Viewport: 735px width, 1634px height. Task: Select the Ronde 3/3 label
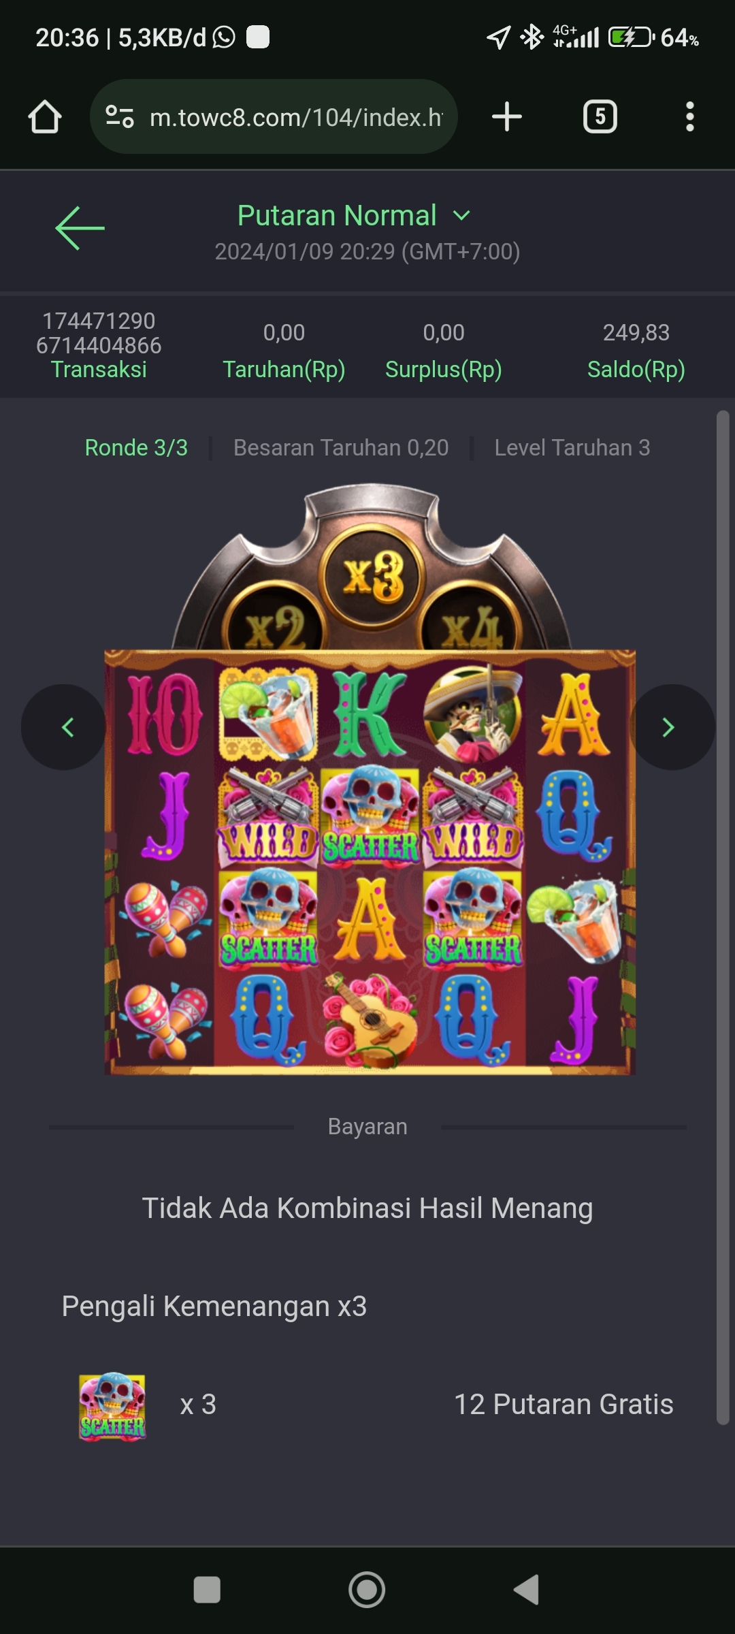click(x=136, y=448)
